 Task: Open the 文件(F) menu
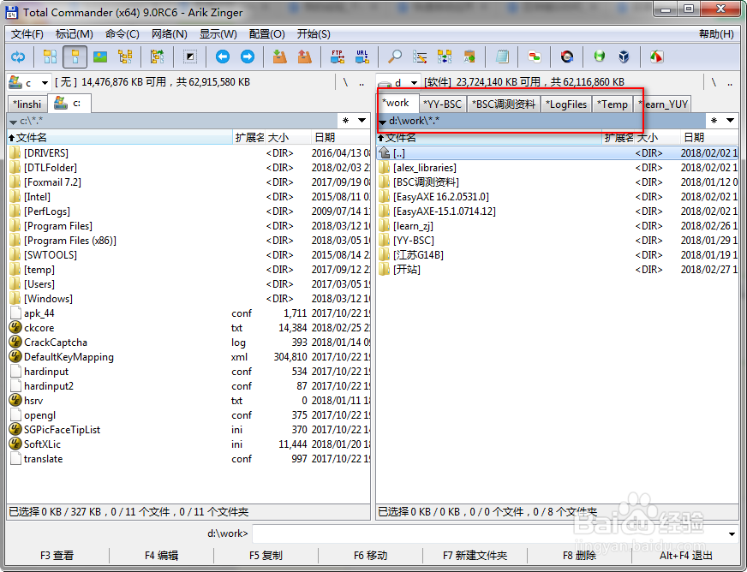(27, 34)
